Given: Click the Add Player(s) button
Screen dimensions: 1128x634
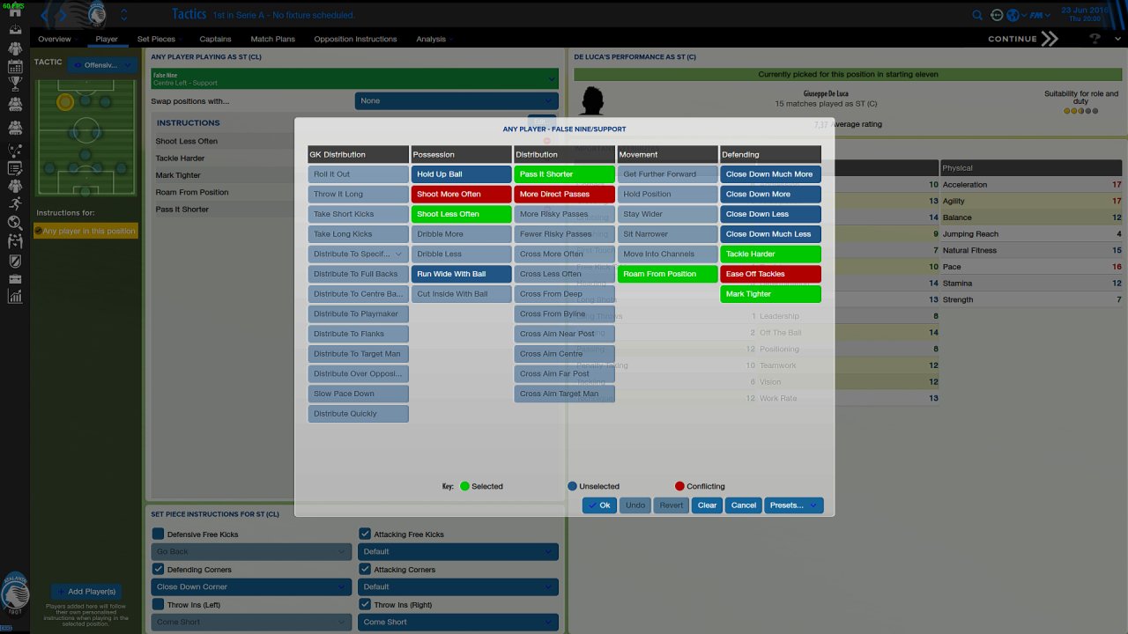Looking at the screenshot, I should pos(85,592).
